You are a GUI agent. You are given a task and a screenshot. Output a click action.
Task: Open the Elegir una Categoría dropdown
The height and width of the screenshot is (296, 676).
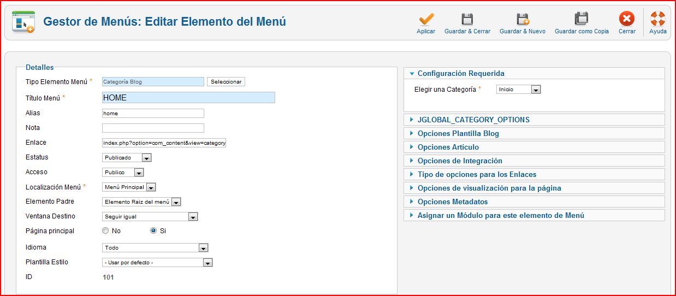pyautogui.click(x=518, y=90)
